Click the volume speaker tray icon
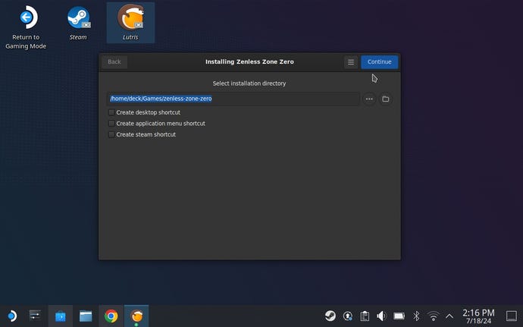523x327 pixels. (381, 316)
